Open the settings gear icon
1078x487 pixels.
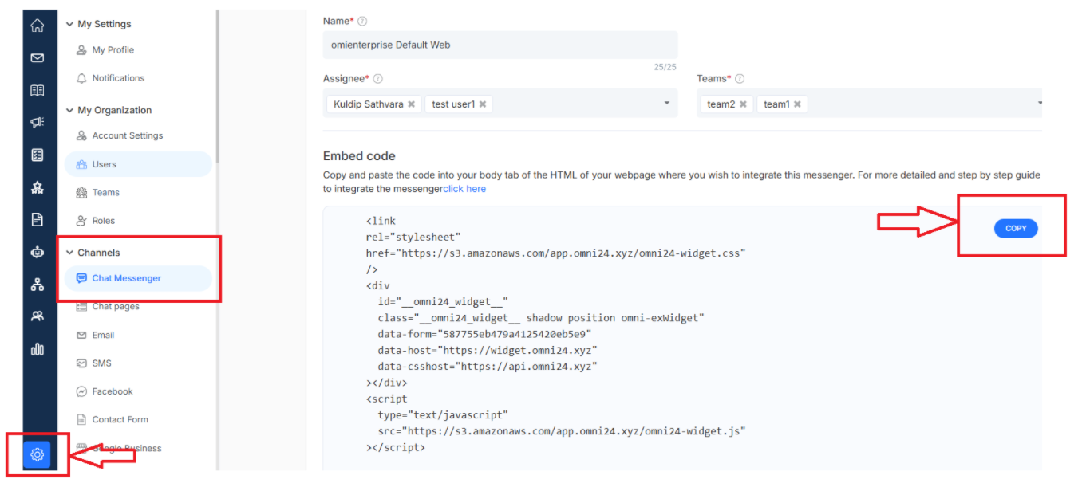pos(37,454)
